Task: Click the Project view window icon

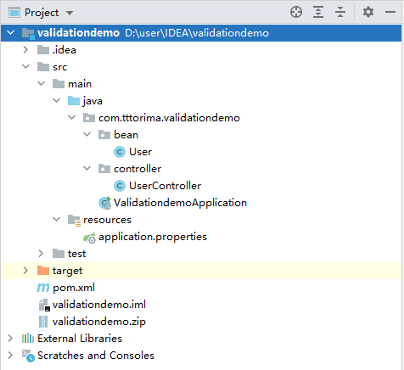Action: click(x=14, y=13)
